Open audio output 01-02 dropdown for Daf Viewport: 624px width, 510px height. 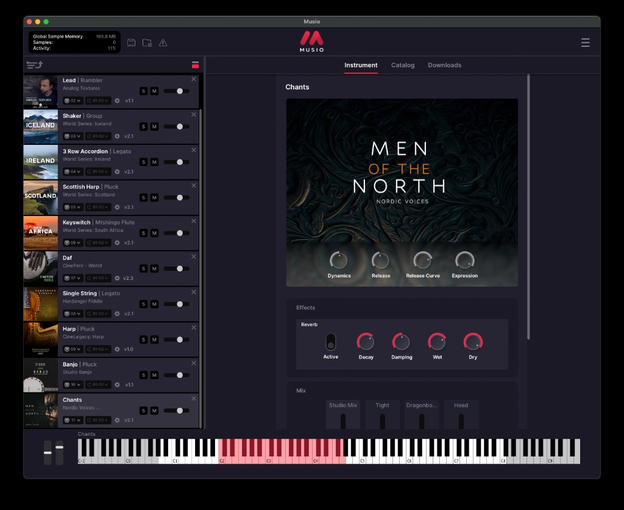tap(98, 278)
